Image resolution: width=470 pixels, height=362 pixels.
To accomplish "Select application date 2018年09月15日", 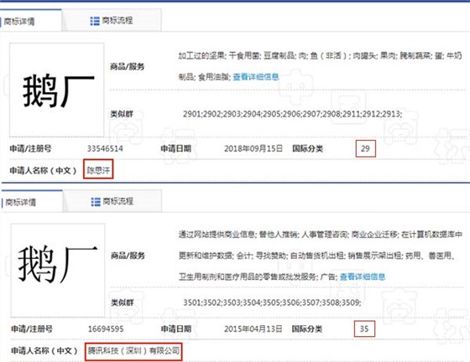I will pyautogui.click(x=253, y=148).
